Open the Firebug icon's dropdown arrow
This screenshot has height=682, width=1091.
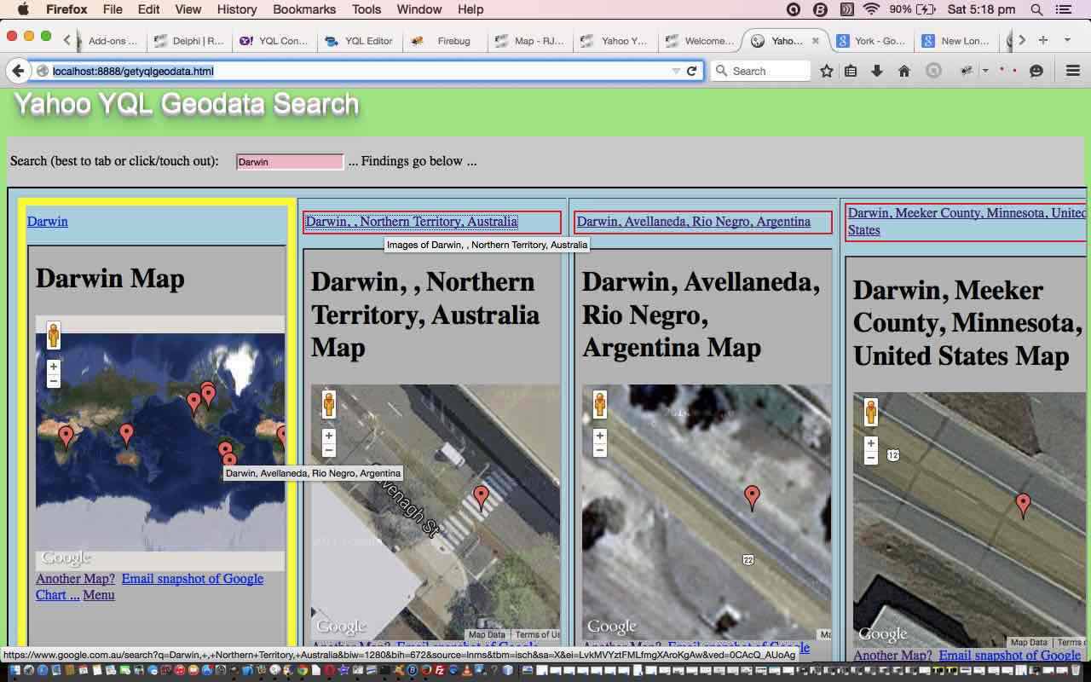pos(984,72)
